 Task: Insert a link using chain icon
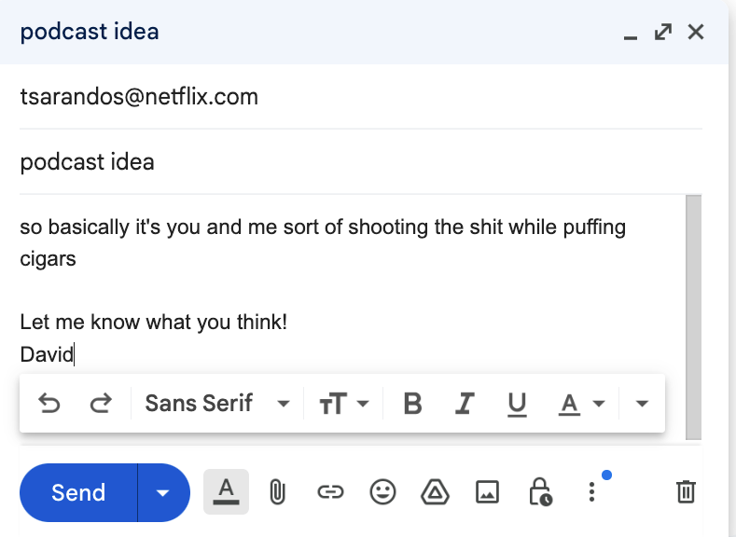point(330,492)
